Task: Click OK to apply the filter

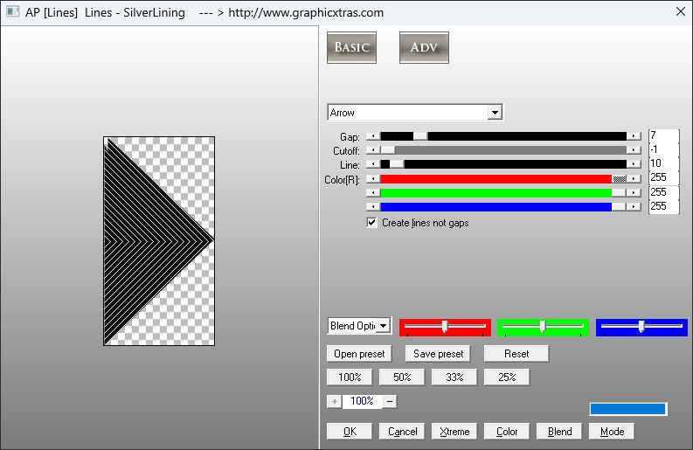Action: [350, 431]
